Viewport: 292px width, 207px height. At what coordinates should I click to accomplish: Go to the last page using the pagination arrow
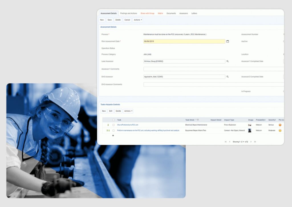point(255,142)
